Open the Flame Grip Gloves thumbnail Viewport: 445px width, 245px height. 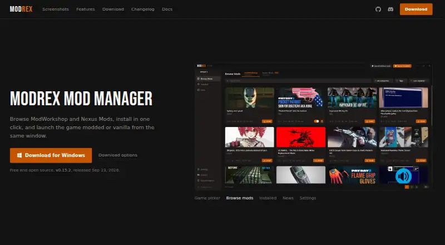point(352,175)
